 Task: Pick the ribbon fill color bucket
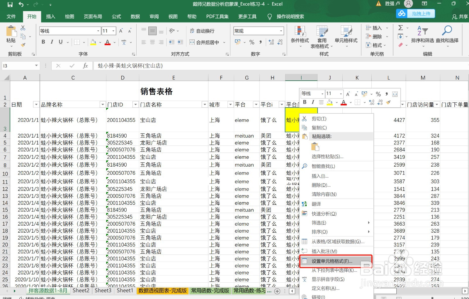click(93, 42)
